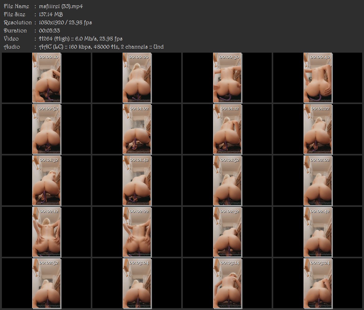This screenshot has width=364, height=310.
Task: Click the thumbnail marked 00:00:30
Action: (227, 78)
